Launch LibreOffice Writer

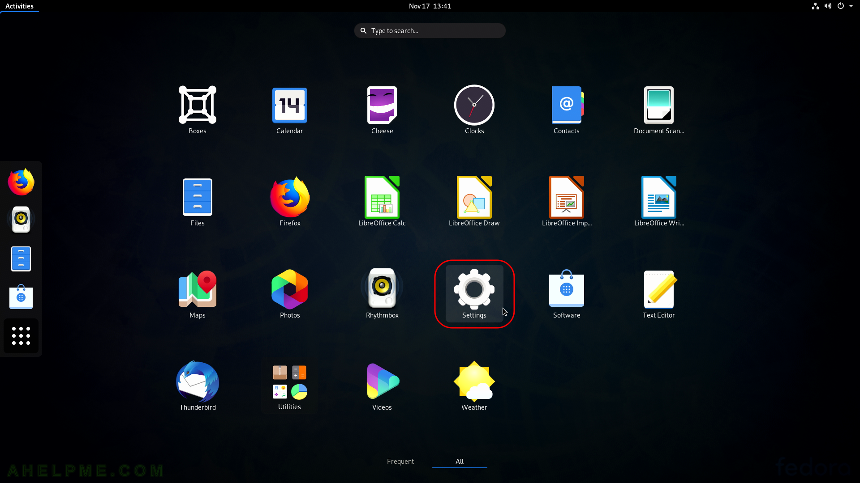point(659,202)
